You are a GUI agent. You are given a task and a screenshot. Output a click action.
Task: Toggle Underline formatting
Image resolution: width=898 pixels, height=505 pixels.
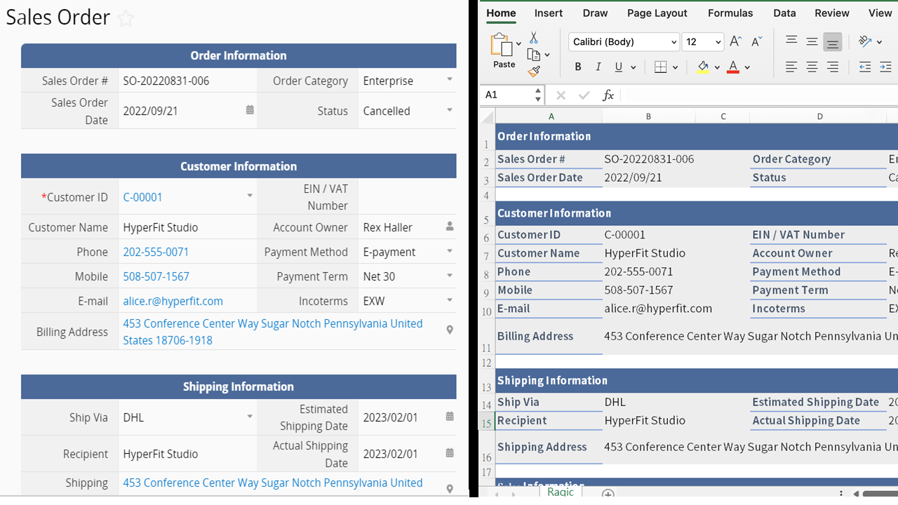(619, 67)
